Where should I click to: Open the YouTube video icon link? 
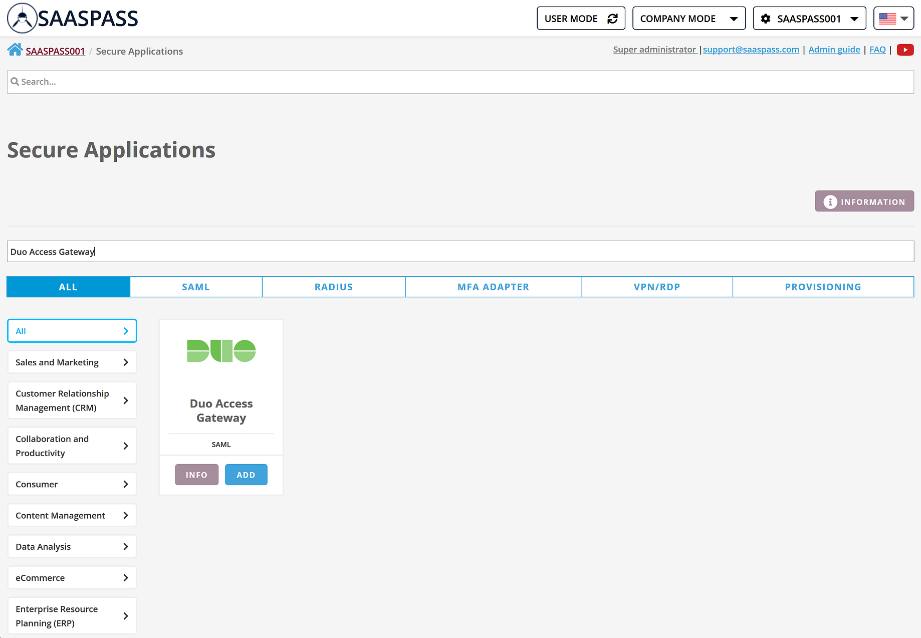point(905,50)
